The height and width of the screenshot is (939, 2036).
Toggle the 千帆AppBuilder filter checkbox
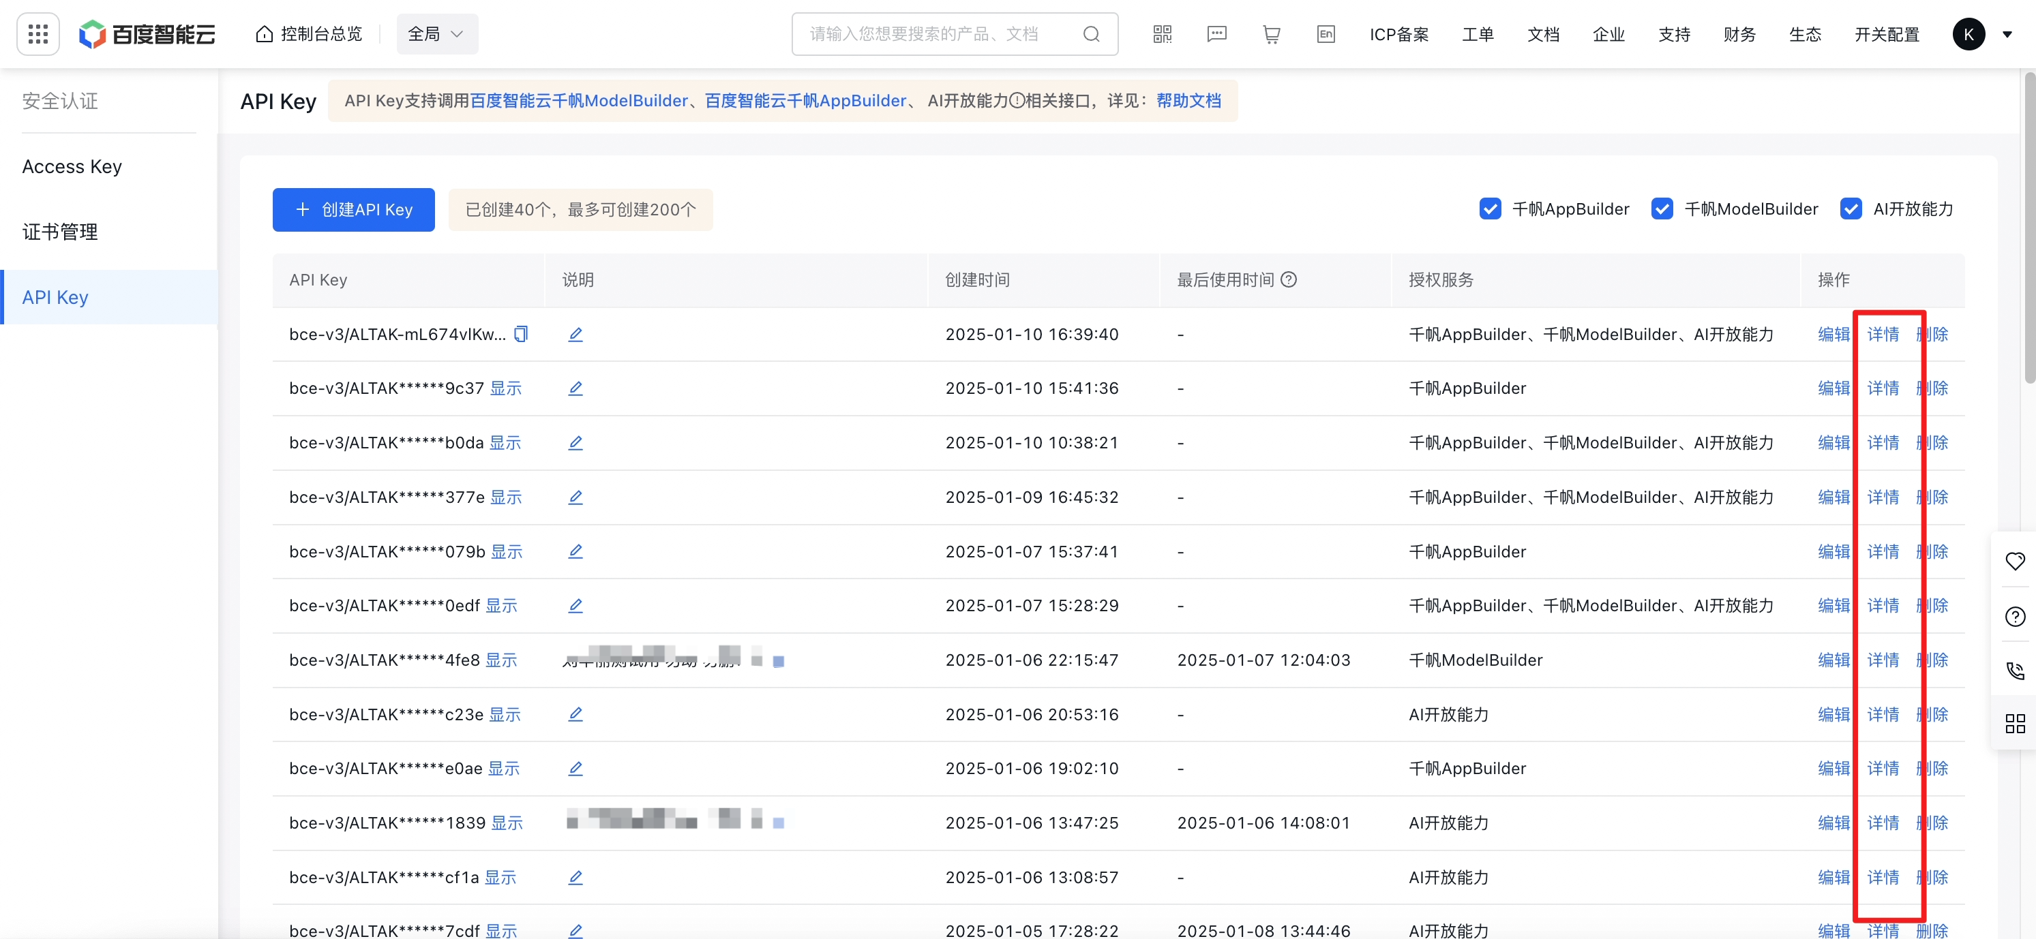1490,209
